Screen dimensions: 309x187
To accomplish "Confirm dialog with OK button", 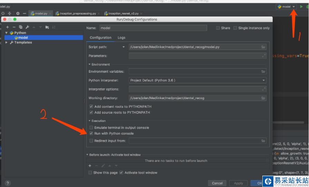I will tap(257, 183).
